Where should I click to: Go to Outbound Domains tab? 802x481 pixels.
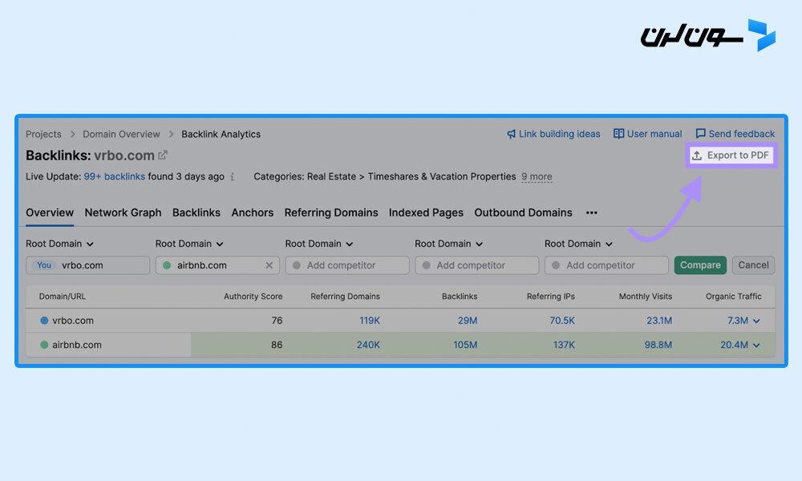pos(523,212)
